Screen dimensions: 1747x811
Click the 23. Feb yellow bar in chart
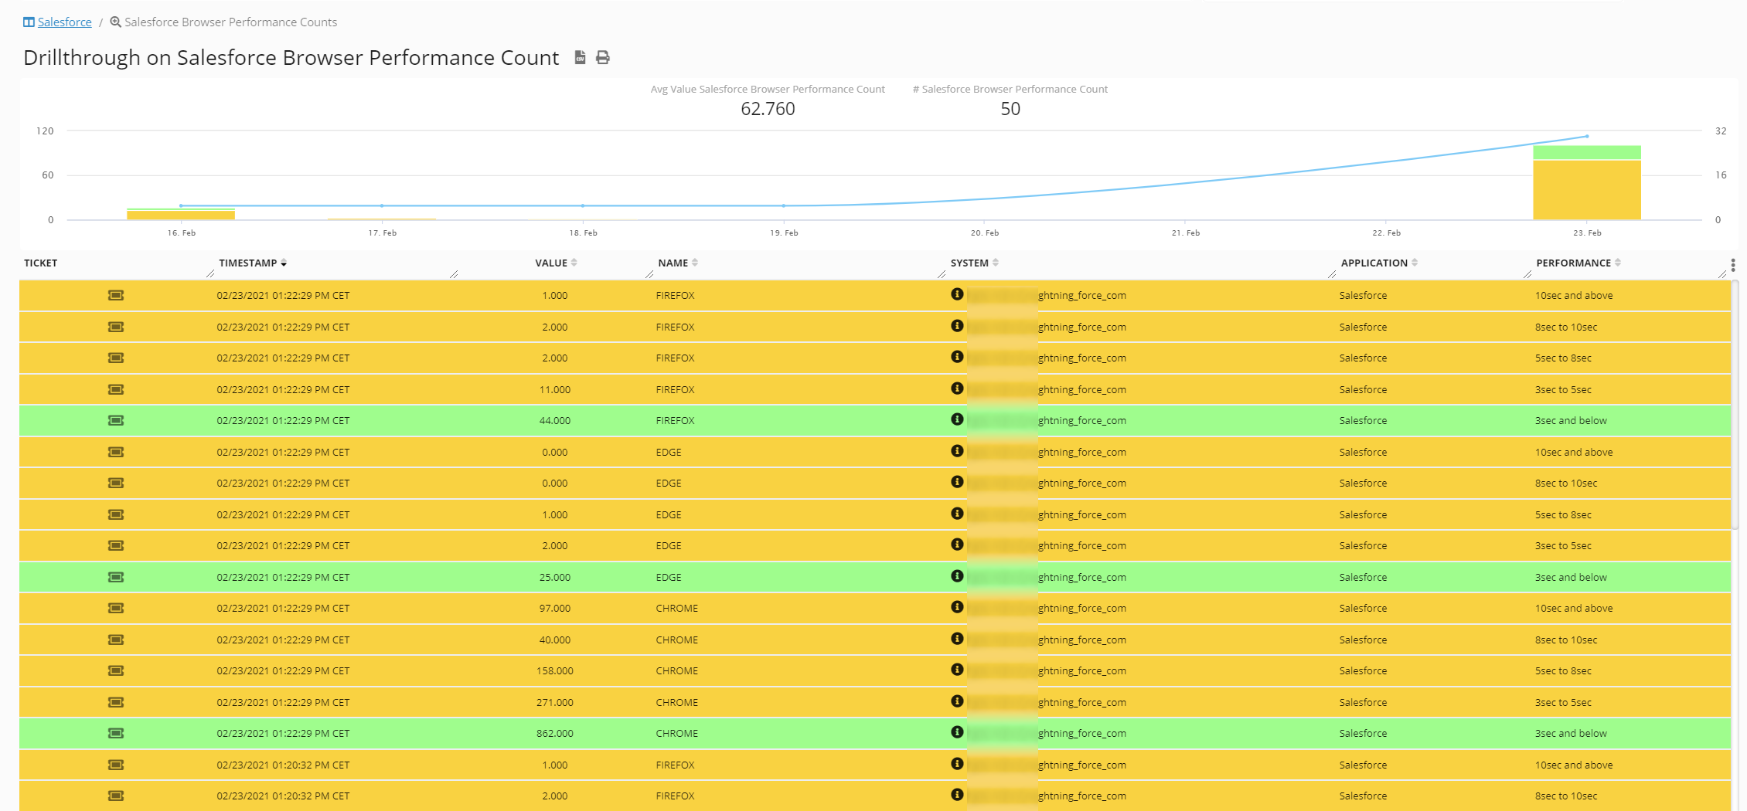pos(1586,189)
